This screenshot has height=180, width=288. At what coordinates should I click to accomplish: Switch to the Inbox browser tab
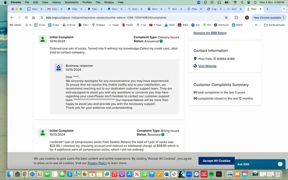click(53, 9)
